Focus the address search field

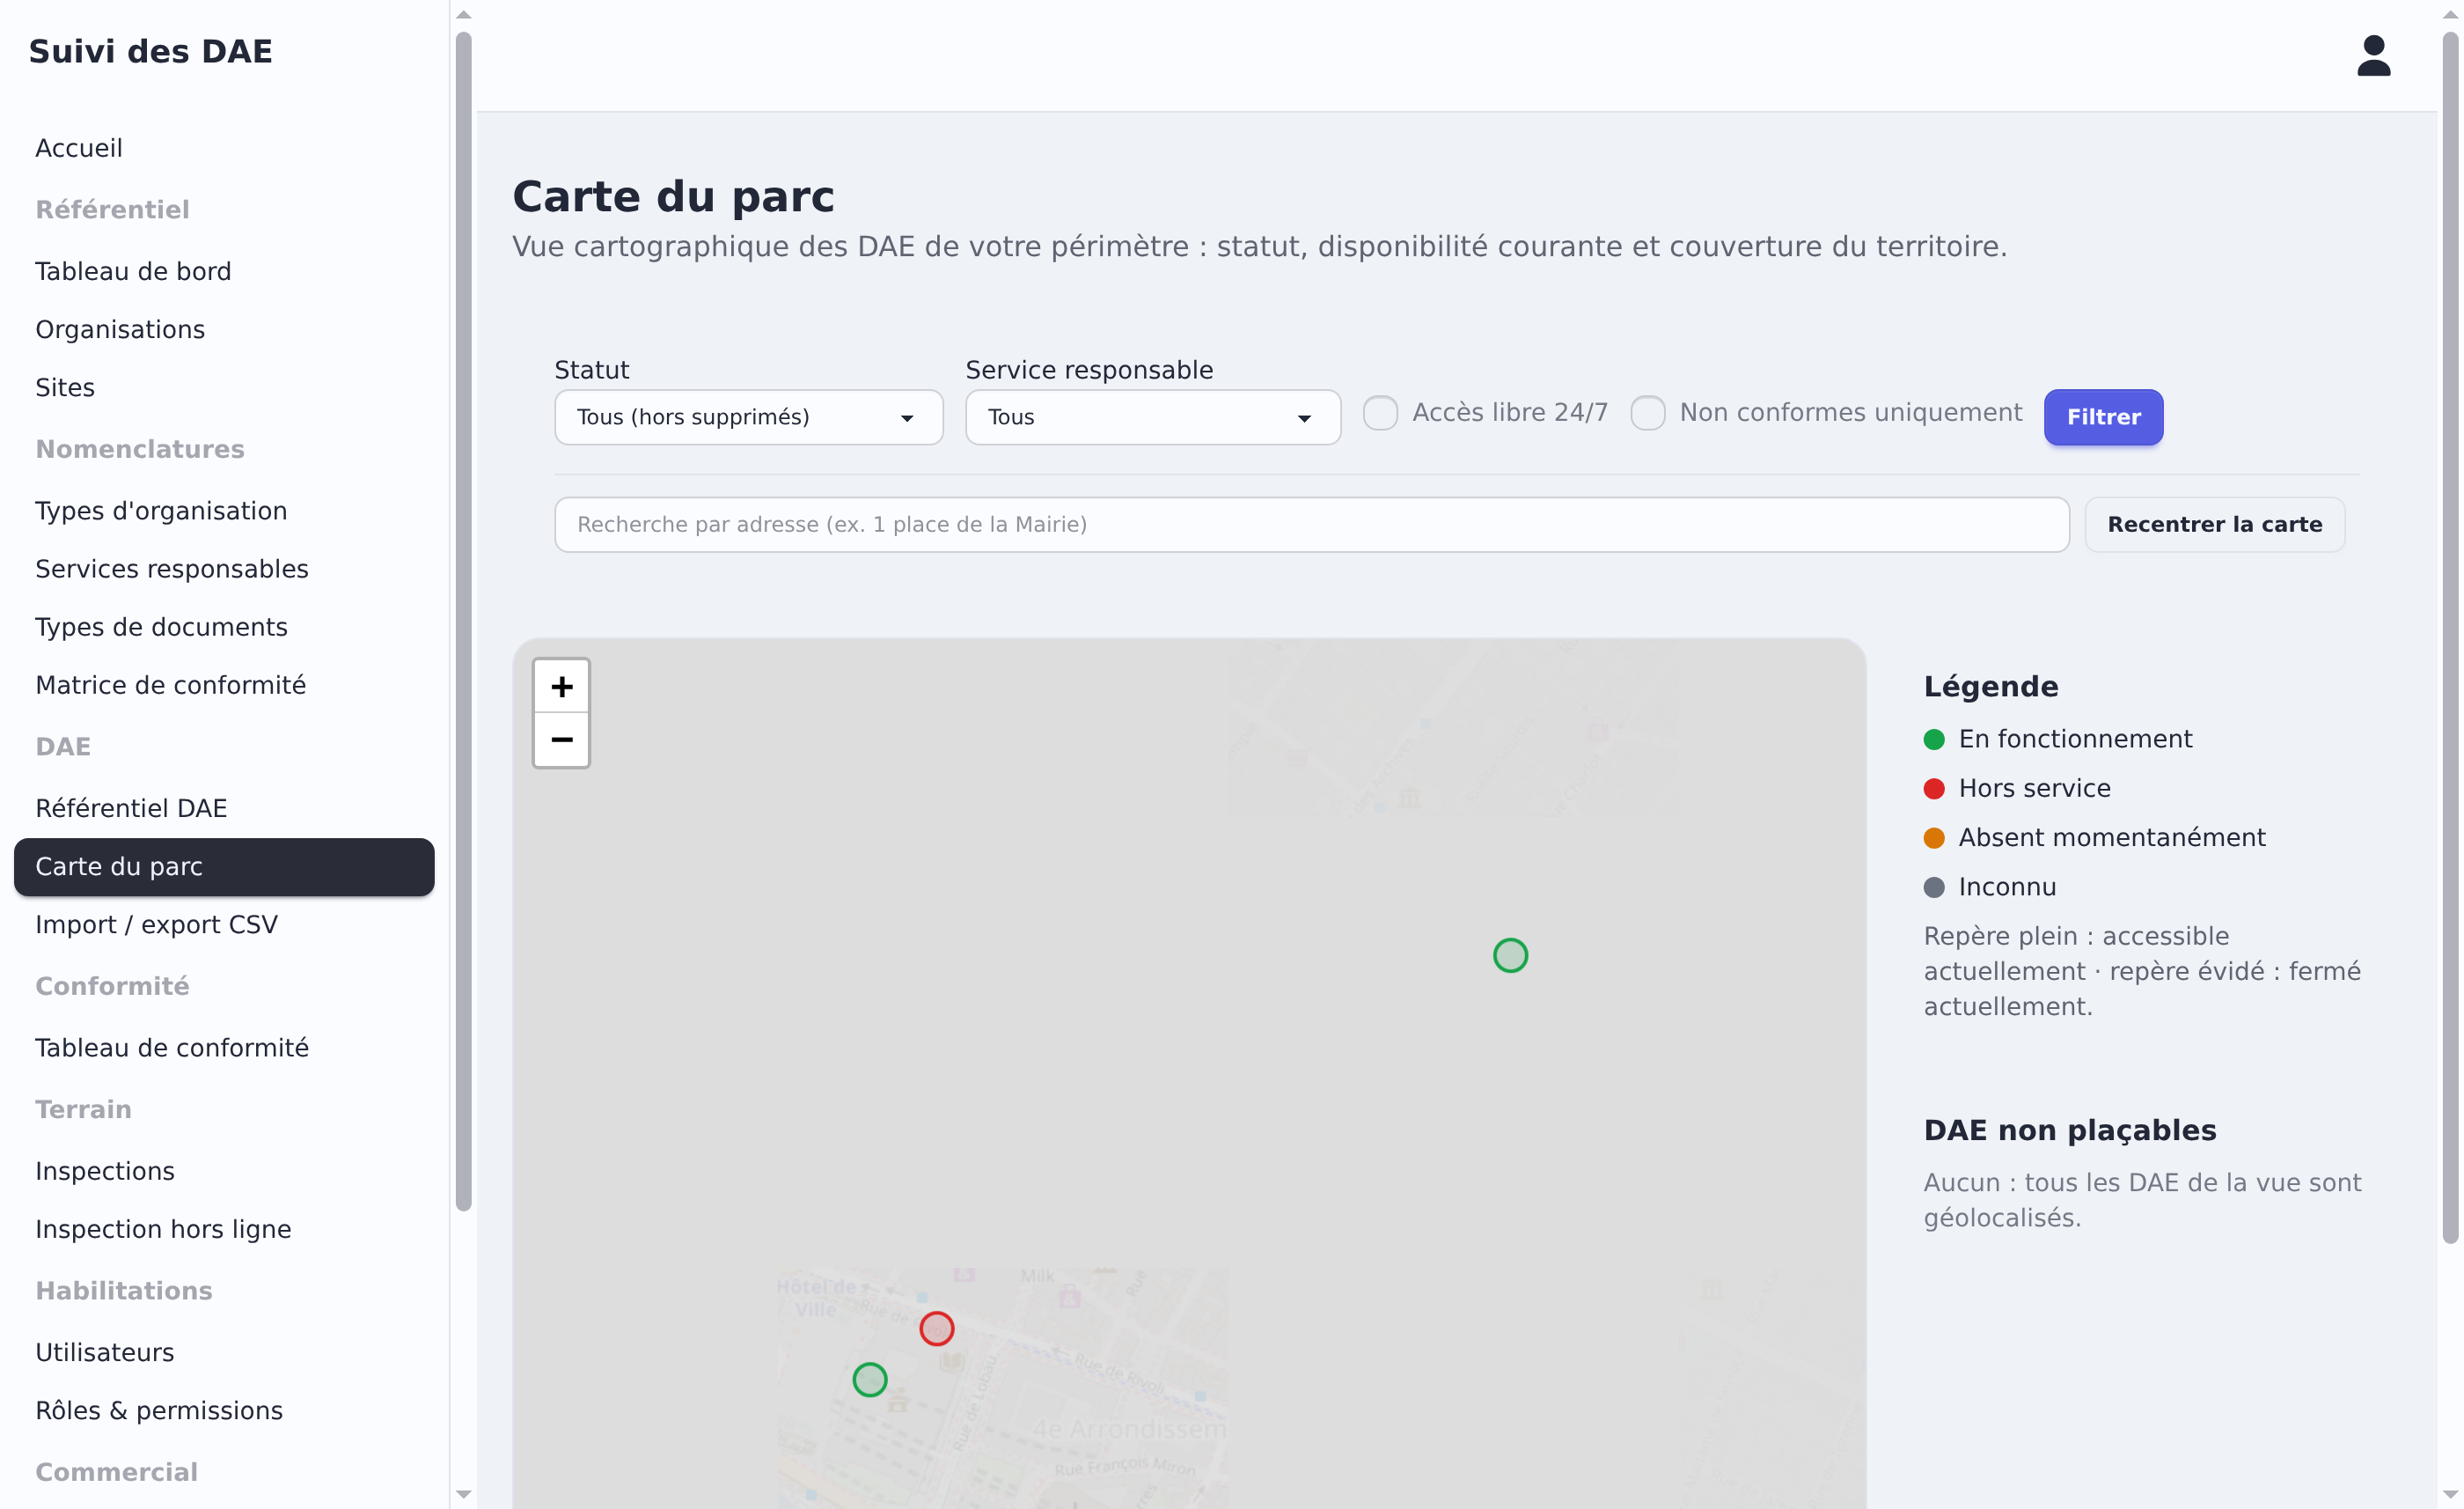pyautogui.click(x=1311, y=525)
